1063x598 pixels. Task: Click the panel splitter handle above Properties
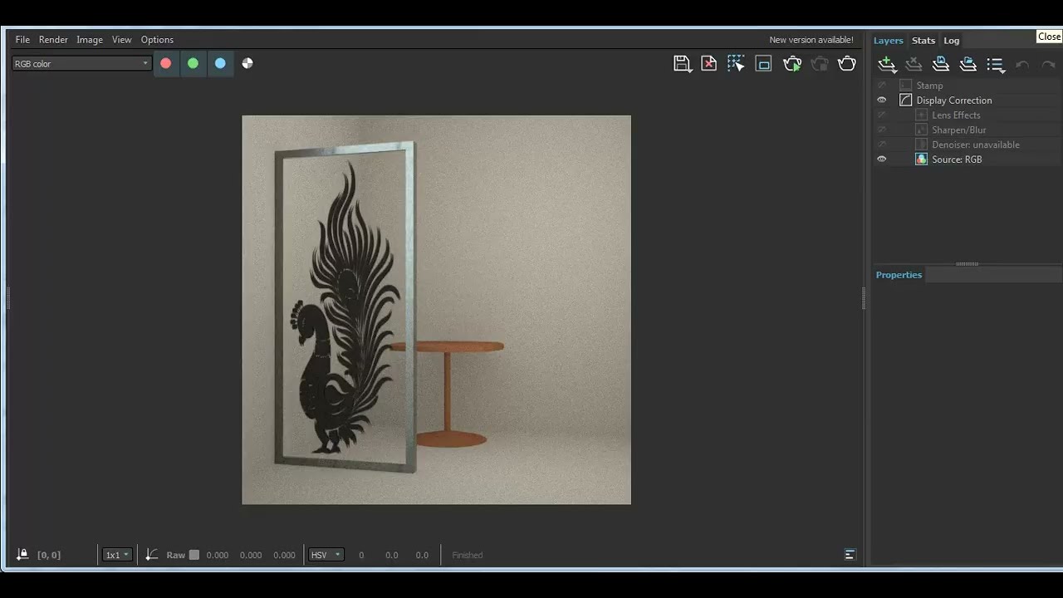click(967, 264)
